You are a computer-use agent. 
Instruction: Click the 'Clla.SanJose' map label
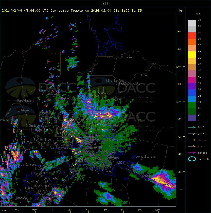(115, 81)
